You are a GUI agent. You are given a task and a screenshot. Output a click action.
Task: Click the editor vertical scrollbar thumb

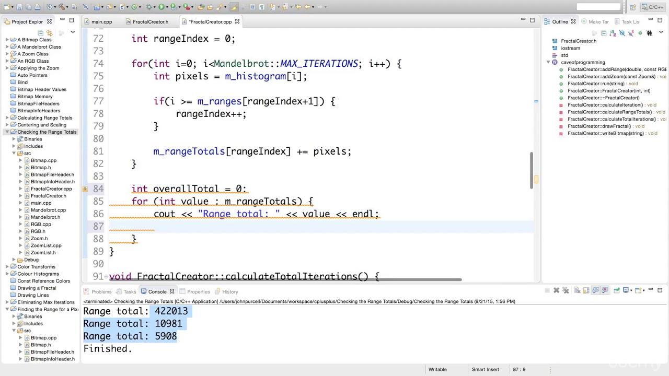(x=533, y=170)
